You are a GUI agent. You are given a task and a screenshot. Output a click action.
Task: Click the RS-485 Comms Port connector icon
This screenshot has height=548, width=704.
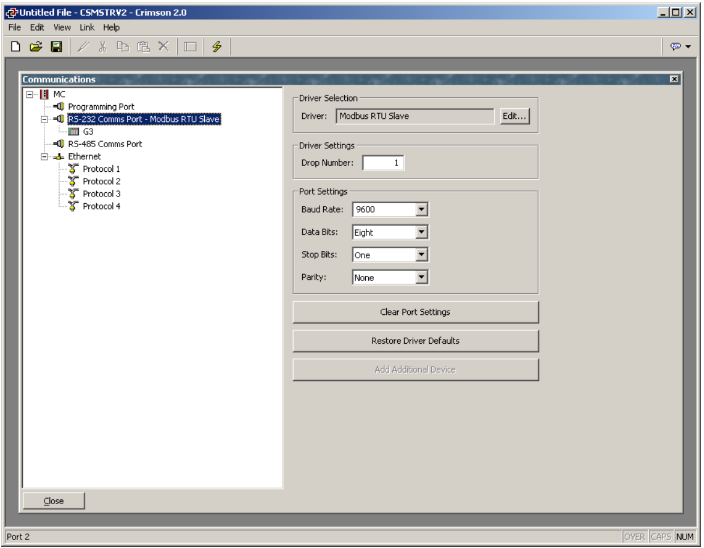[59, 144]
